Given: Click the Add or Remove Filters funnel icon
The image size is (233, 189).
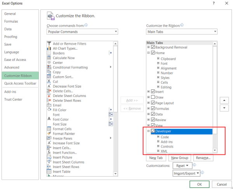Looking at the screenshot, I should [49, 44].
